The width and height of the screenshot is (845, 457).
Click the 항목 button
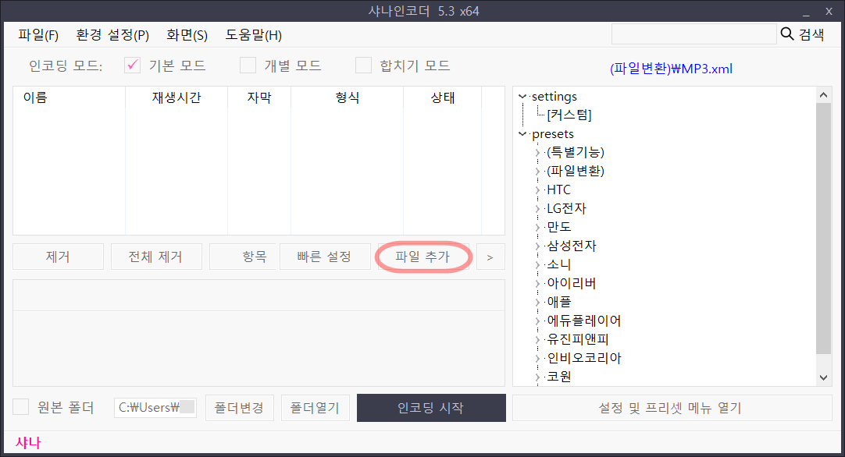pyautogui.click(x=243, y=257)
